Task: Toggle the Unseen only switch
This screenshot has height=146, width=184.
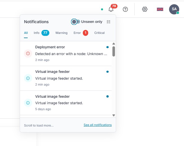Action: (76, 22)
